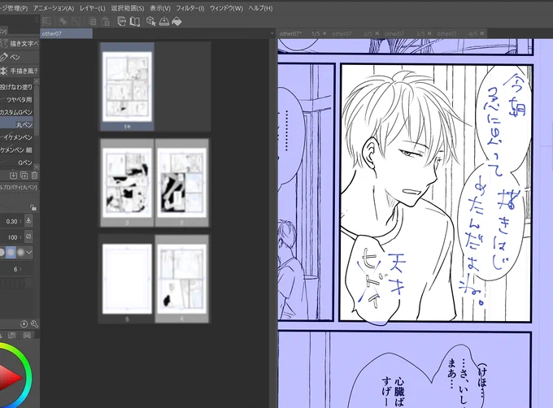This screenshot has height=408, width=553.
Task: Close the other07 3/5 canvas tab
Action: [x=429, y=33]
